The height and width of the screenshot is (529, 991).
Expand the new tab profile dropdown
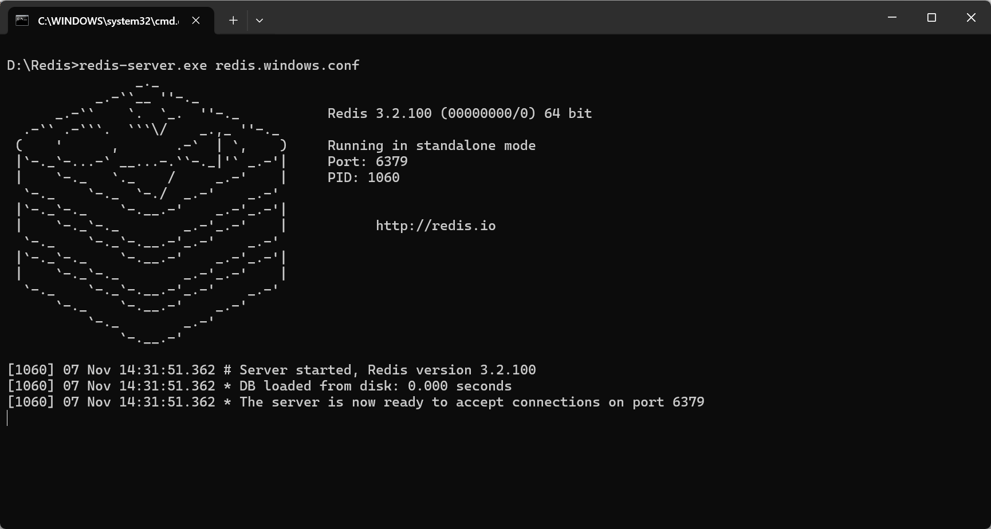click(x=259, y=21)
